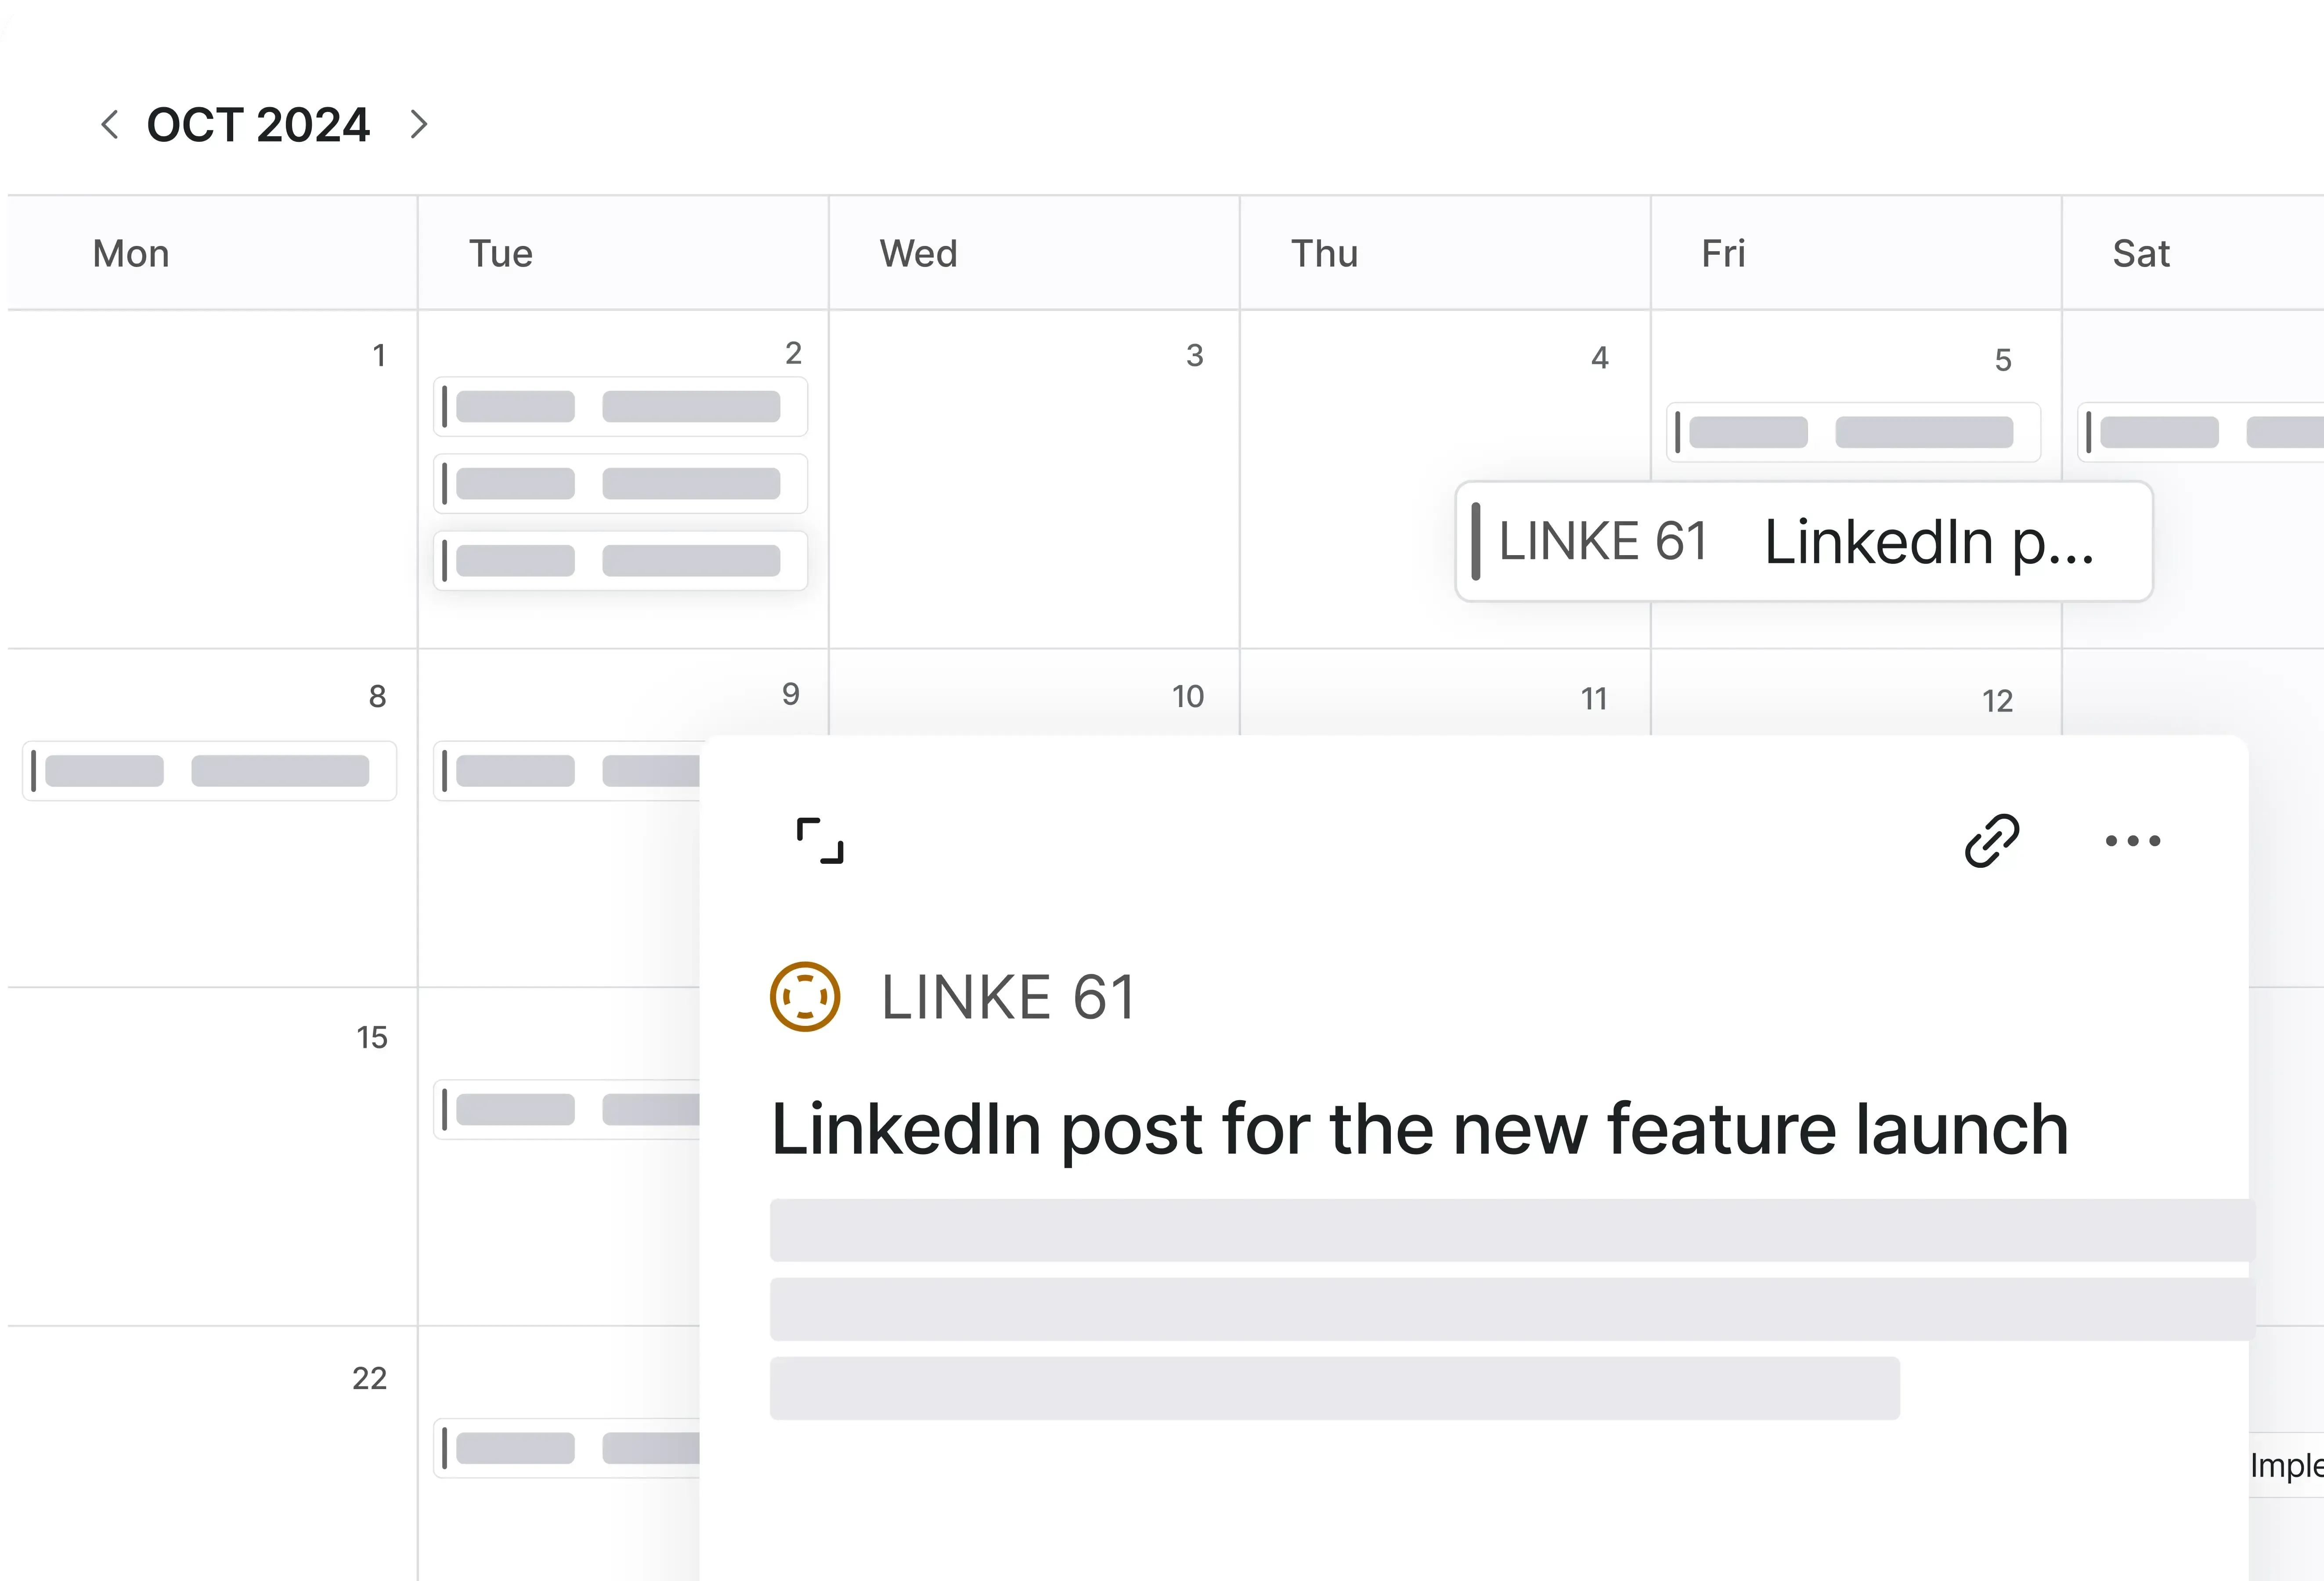Select the Sat column header
2324x1581 pixels.
click(2140, 254)
